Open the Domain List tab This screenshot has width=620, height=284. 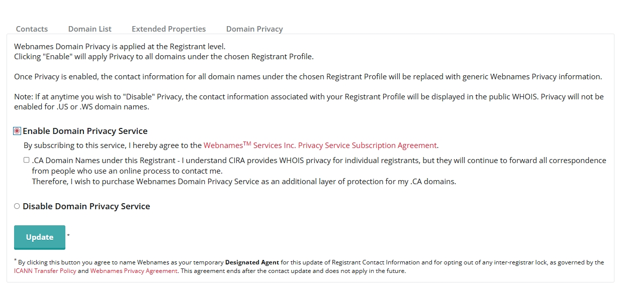[x=90, y=29]
